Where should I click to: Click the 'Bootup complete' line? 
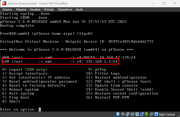click(x=17, y=25)
